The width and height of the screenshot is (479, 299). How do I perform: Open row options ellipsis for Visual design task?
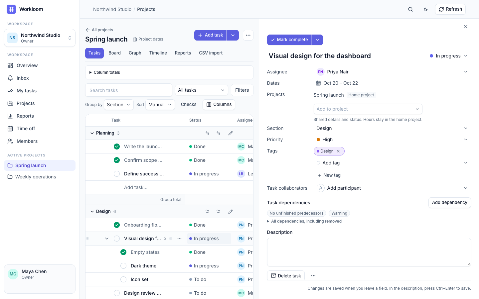pyautogui.click(x=179, y=239)
